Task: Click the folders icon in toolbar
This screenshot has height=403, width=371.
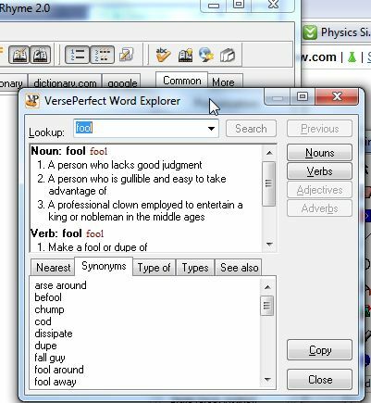Action: pyautogui.click(x=228, y=56)
